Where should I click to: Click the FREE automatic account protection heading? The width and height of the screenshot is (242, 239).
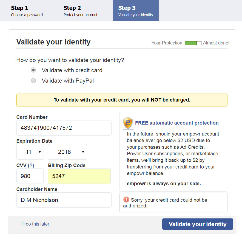[177, 123]
